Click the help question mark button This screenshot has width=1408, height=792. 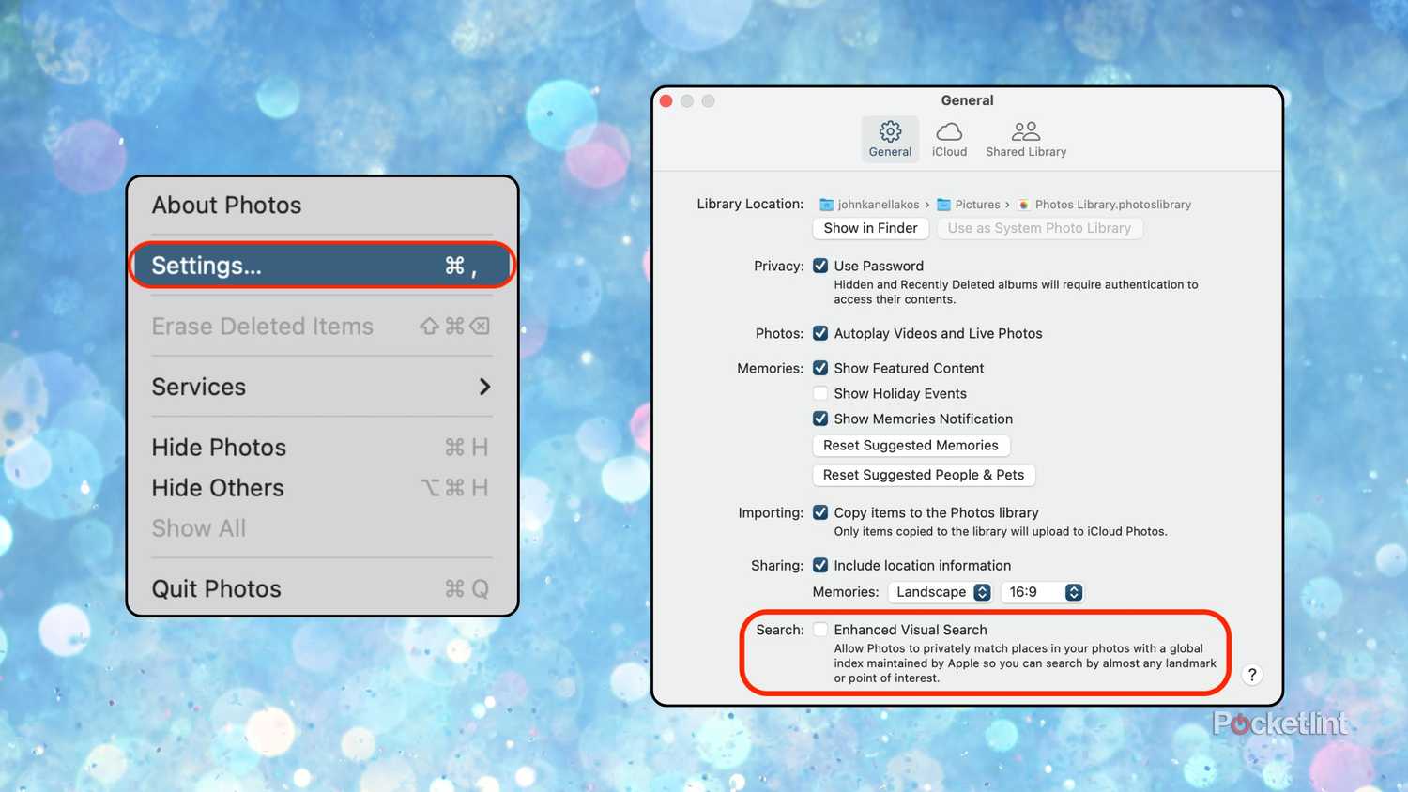tap(1251, 675)
